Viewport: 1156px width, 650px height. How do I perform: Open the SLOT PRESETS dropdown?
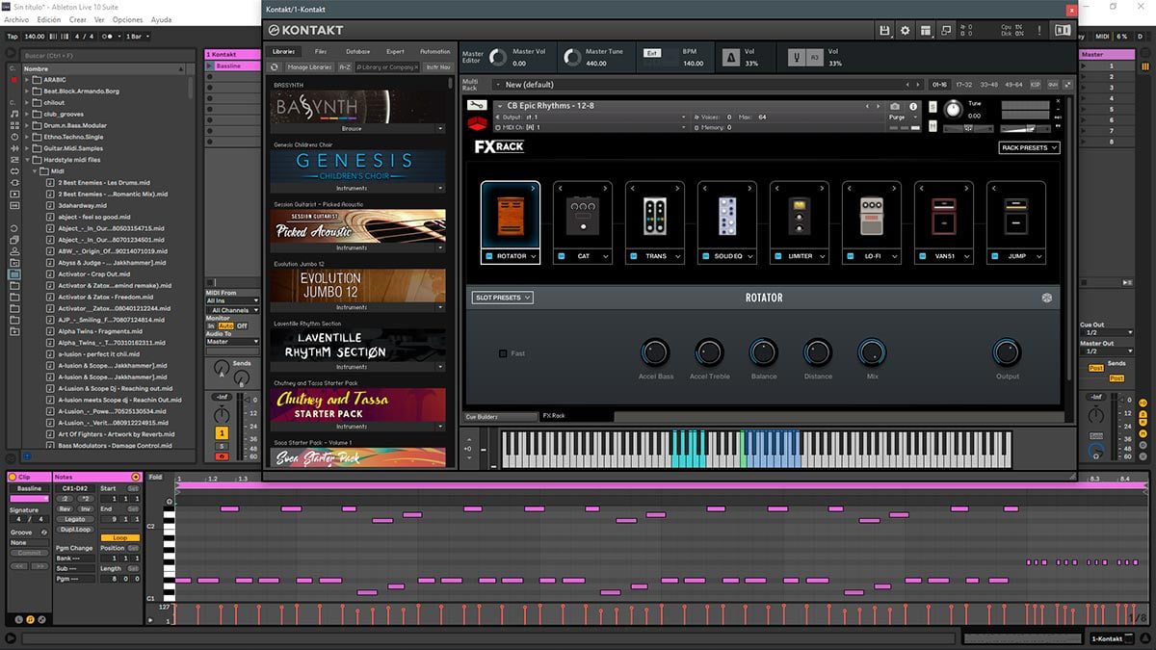[x=502, y=298]
